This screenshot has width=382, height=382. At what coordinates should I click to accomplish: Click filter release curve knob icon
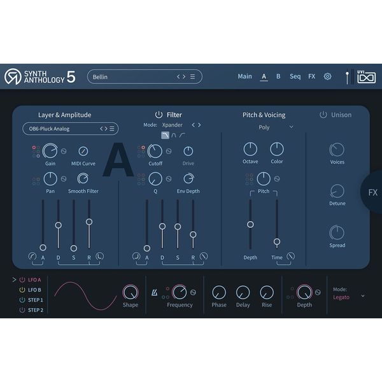[x=204, y=257]
